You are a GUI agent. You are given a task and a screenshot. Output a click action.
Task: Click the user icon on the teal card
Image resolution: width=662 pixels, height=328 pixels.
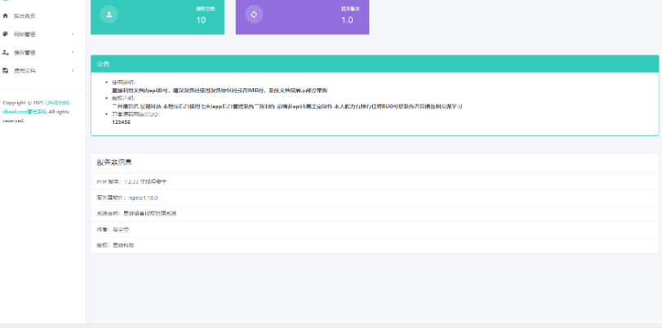pos(110,14)
